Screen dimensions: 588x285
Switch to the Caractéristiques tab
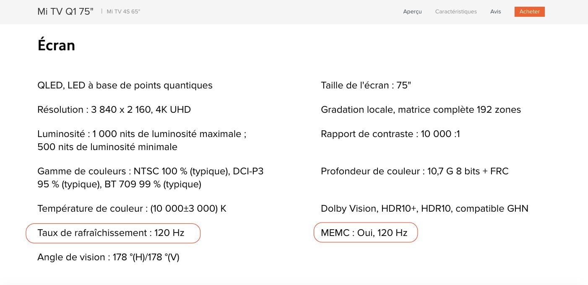[456, 12]
